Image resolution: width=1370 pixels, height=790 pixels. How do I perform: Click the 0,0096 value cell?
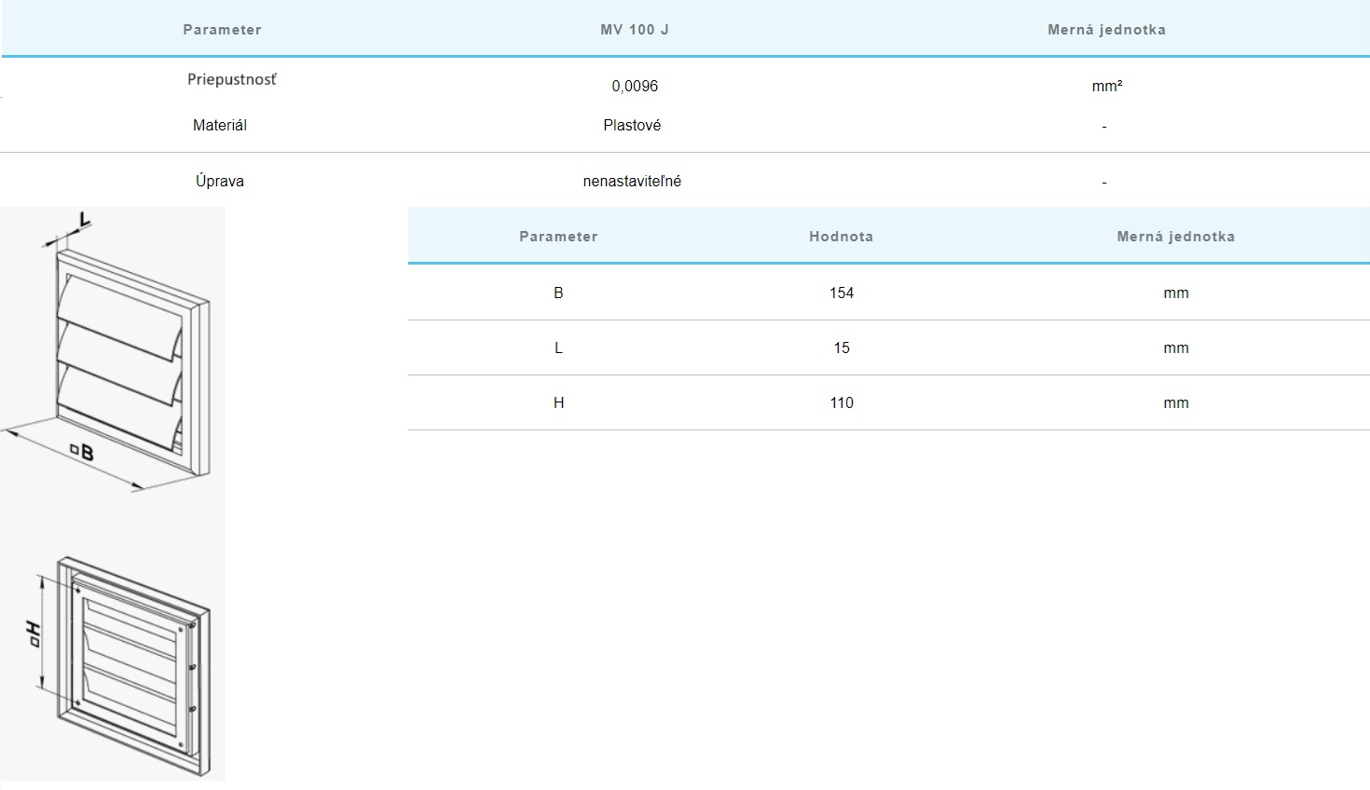click(x=635, y=86)
